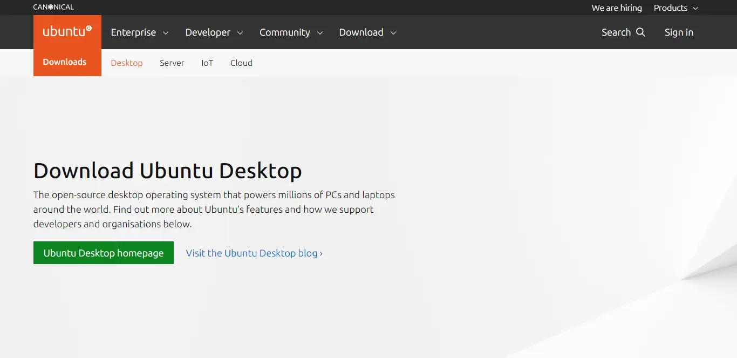Click the orange Downloads section label
Screen dimensions: 737x358
click(65, 62)
